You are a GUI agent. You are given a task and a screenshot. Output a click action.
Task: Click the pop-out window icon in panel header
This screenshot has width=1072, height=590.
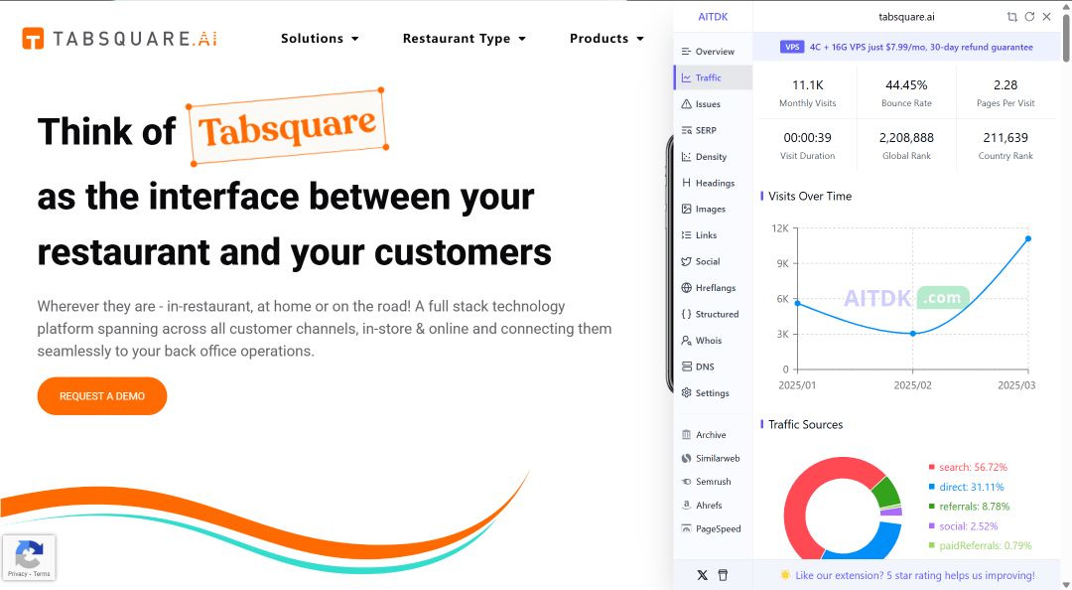point(1011,17)
